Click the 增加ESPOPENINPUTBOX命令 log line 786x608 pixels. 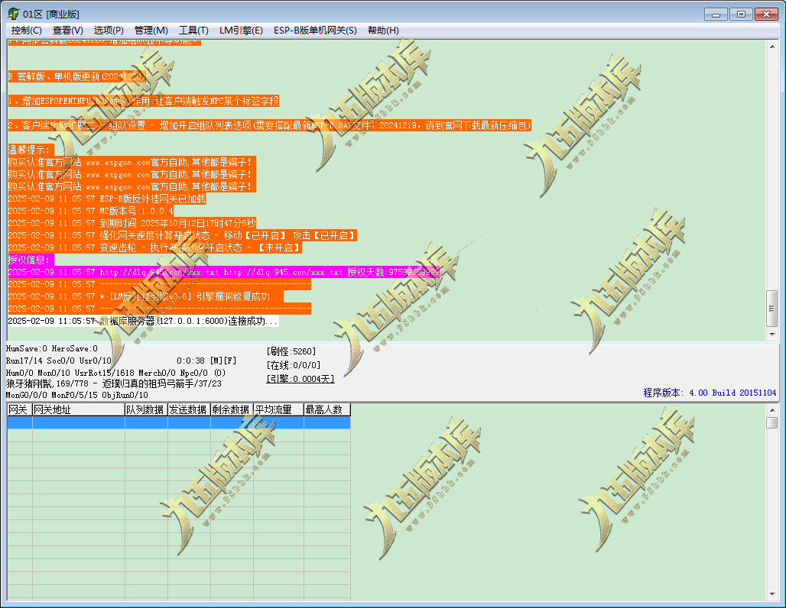pos(144,101)
